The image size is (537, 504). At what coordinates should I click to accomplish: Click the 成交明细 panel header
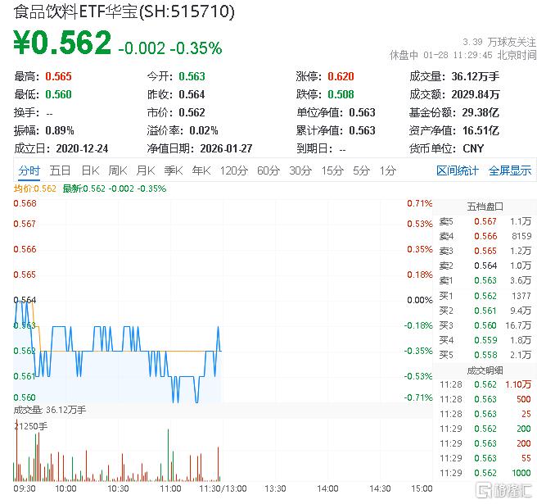(x=485, y=370)
